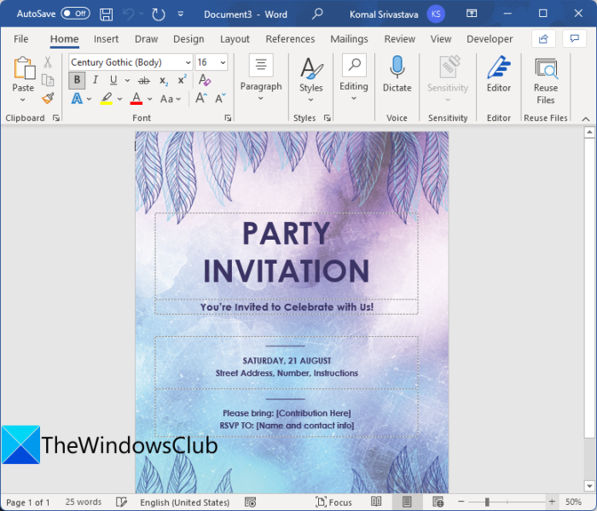
Task: Open the Mailings tab
Action: tap(349, 39)
